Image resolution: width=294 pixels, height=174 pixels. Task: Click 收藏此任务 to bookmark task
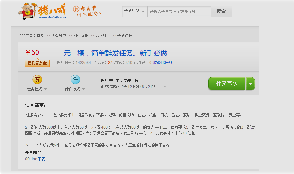click(163, 63)
